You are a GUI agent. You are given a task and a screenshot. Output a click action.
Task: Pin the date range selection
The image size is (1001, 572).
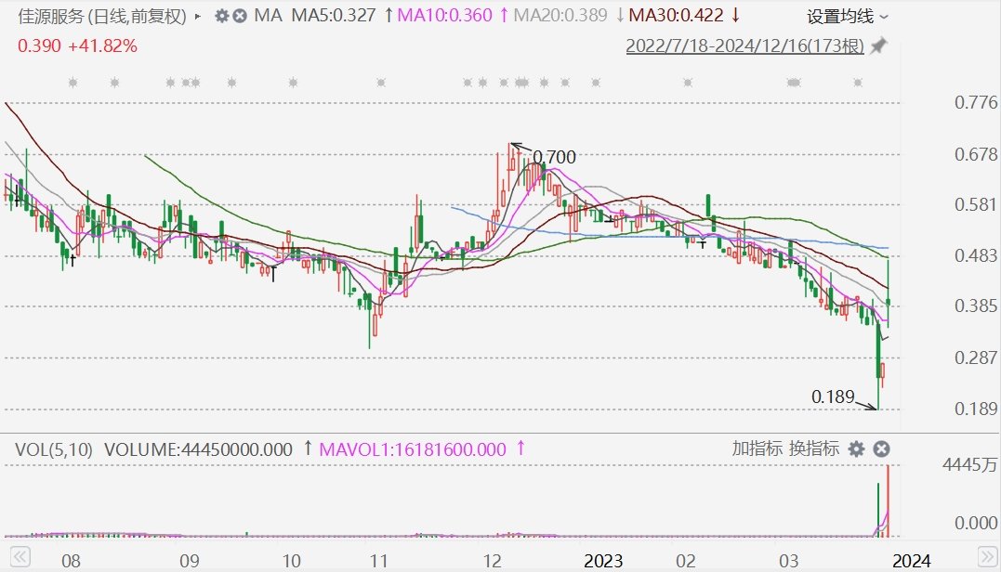tap(879, 45)
